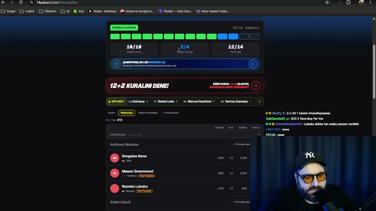Viewport: 376px width, 211px height.
Task: Reload the page with the refresh icon
Action: pyautogui.click(x=21, y=2)
